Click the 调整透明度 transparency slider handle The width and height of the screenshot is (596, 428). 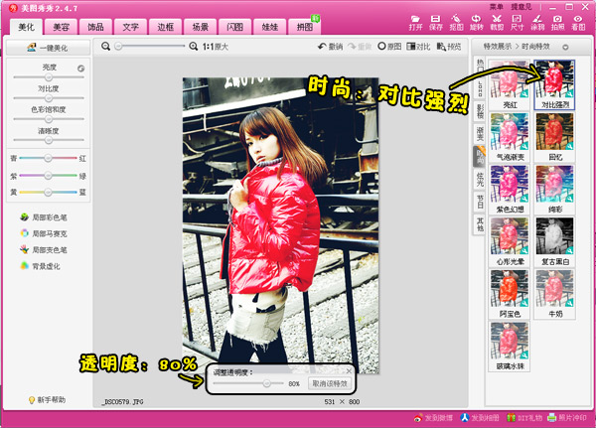pos(267,383)
